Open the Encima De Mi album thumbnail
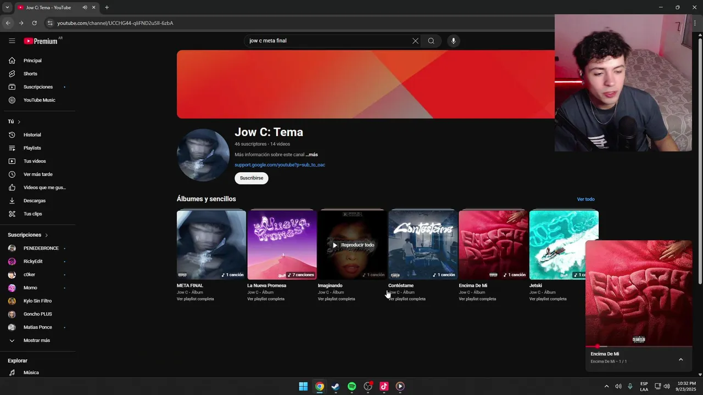Image resolution: width=703 pixels, height=395 pixels. coord(493,245)
